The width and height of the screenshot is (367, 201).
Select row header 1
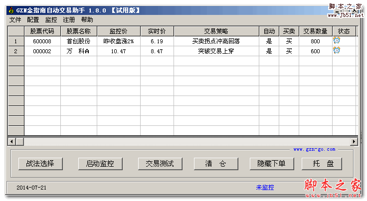[x=15, y=41]
